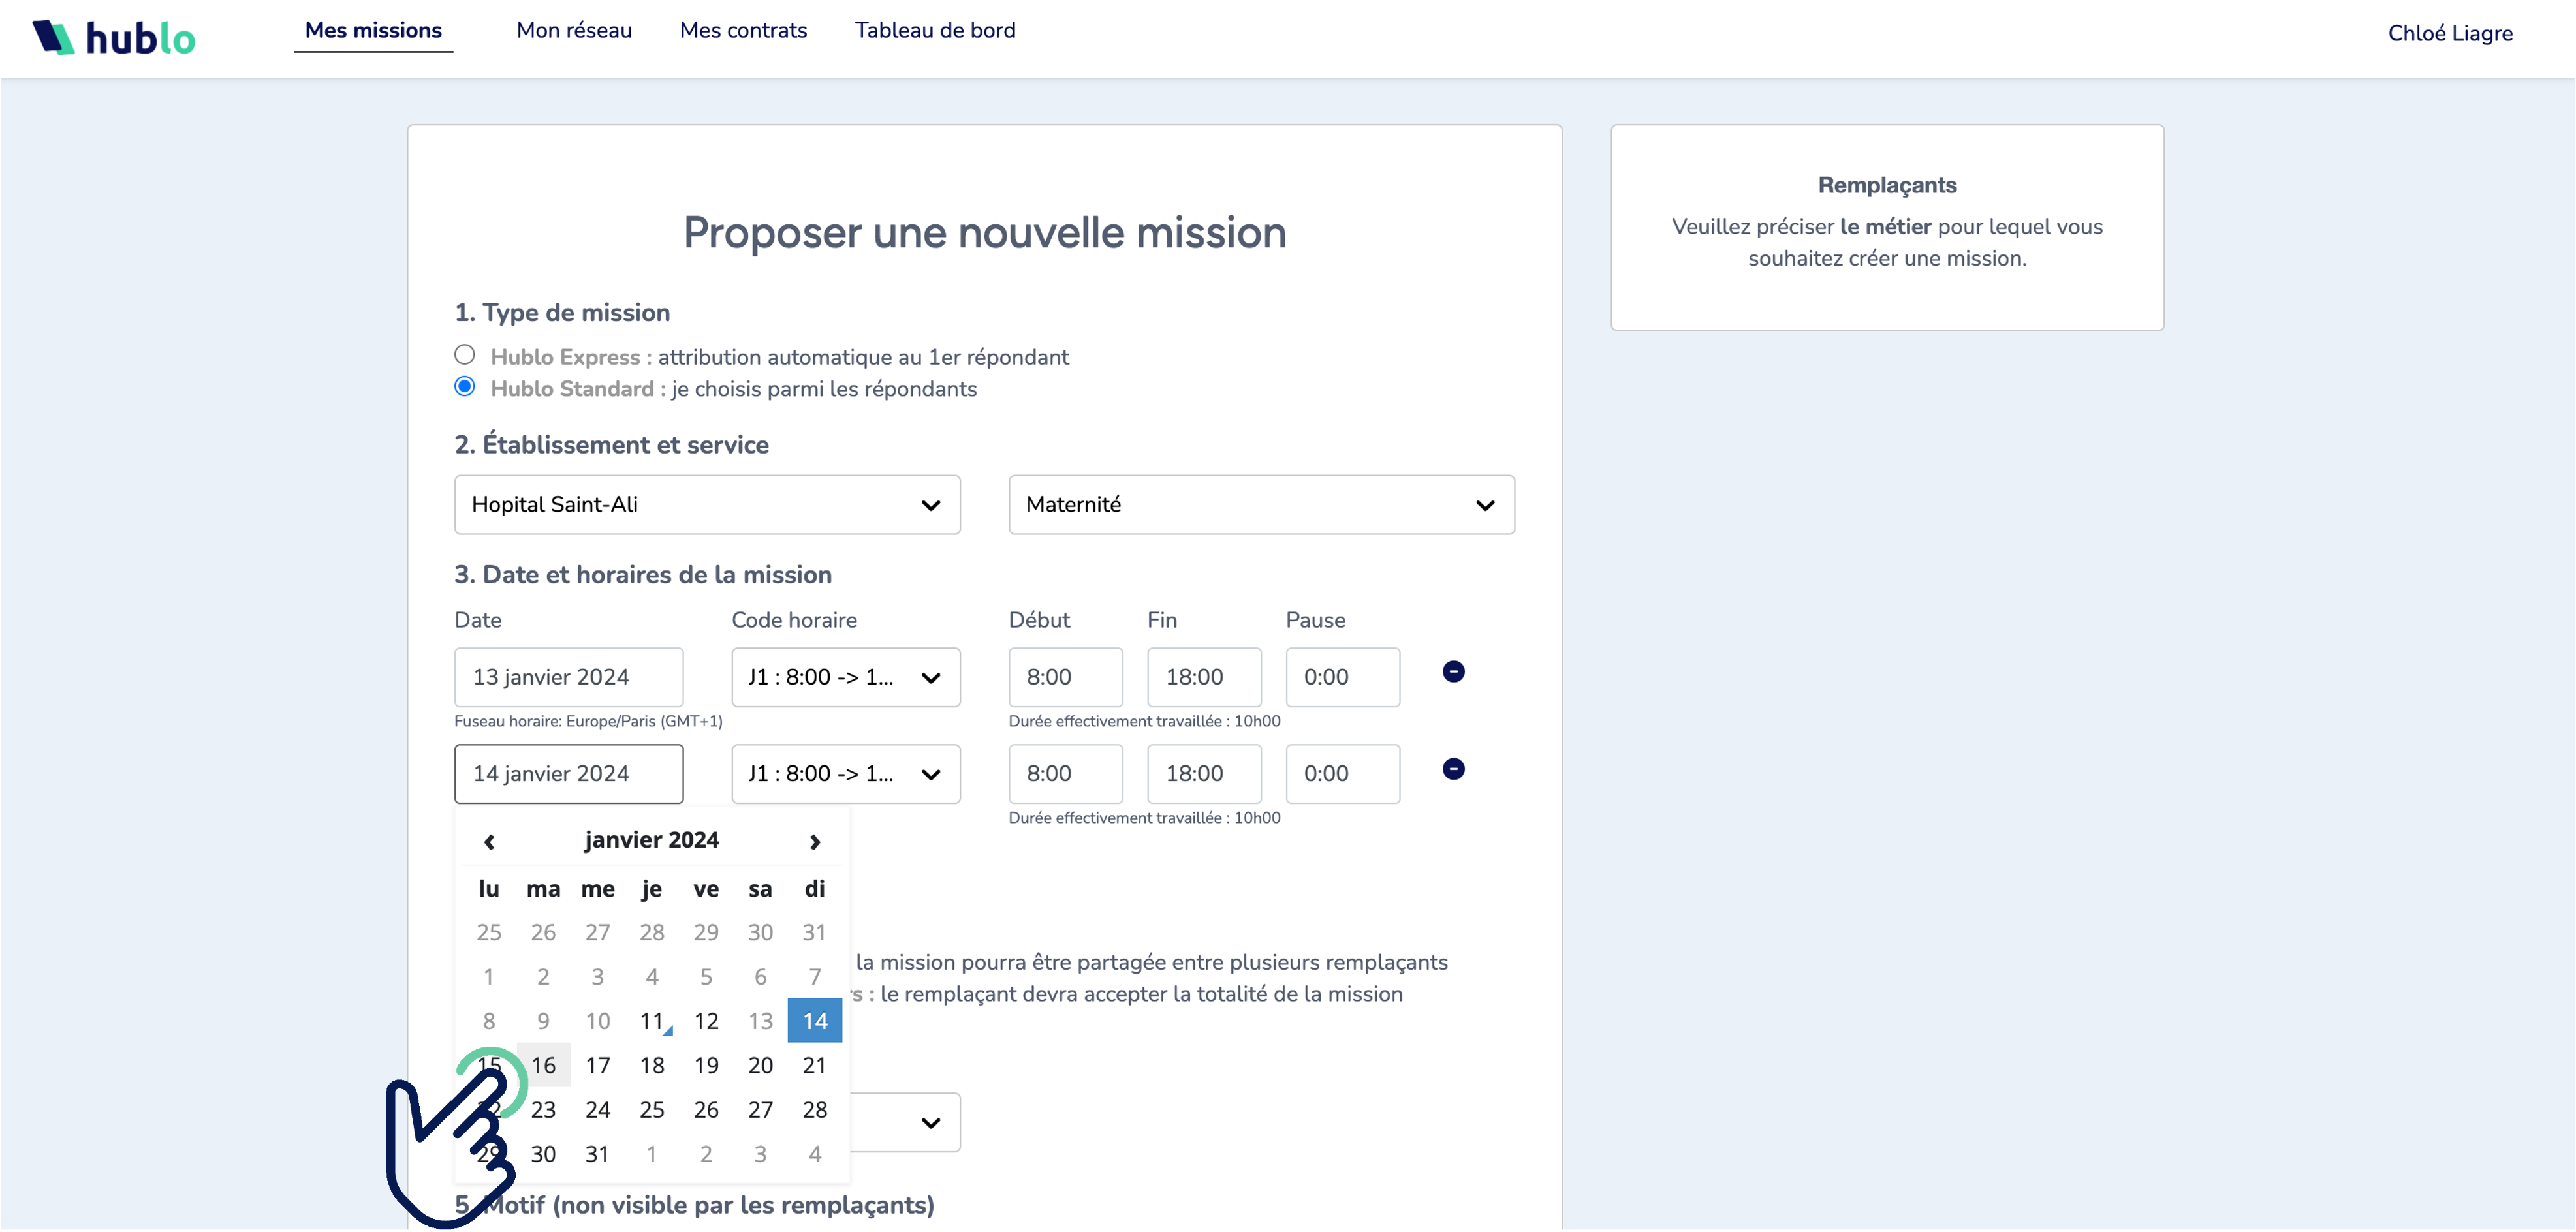Remove the 14 janvier 2024 date row
Screen dimensions: 2576x1232
pos(1453,769)
